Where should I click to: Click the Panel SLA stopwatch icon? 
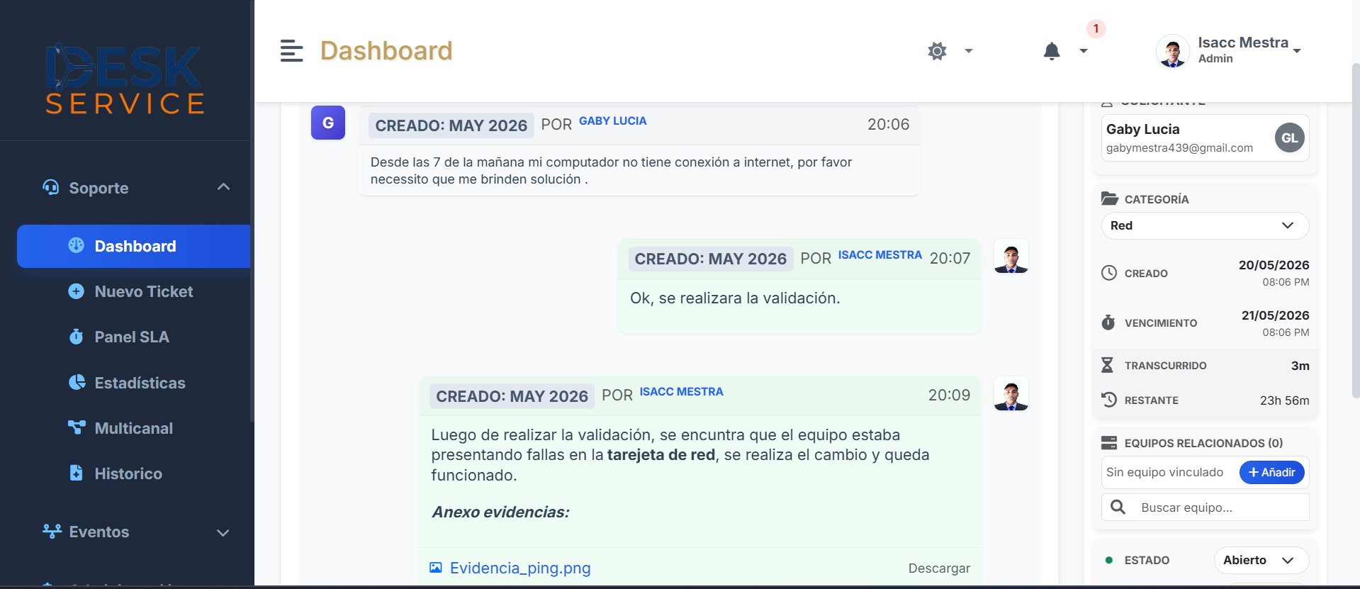(76, 337)
